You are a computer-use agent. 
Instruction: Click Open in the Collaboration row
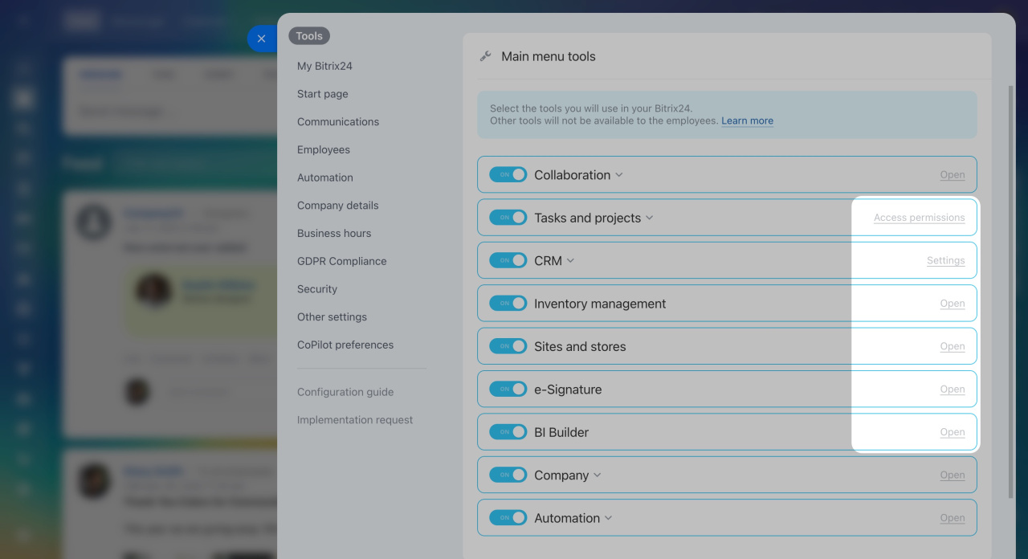click(953, 175)
